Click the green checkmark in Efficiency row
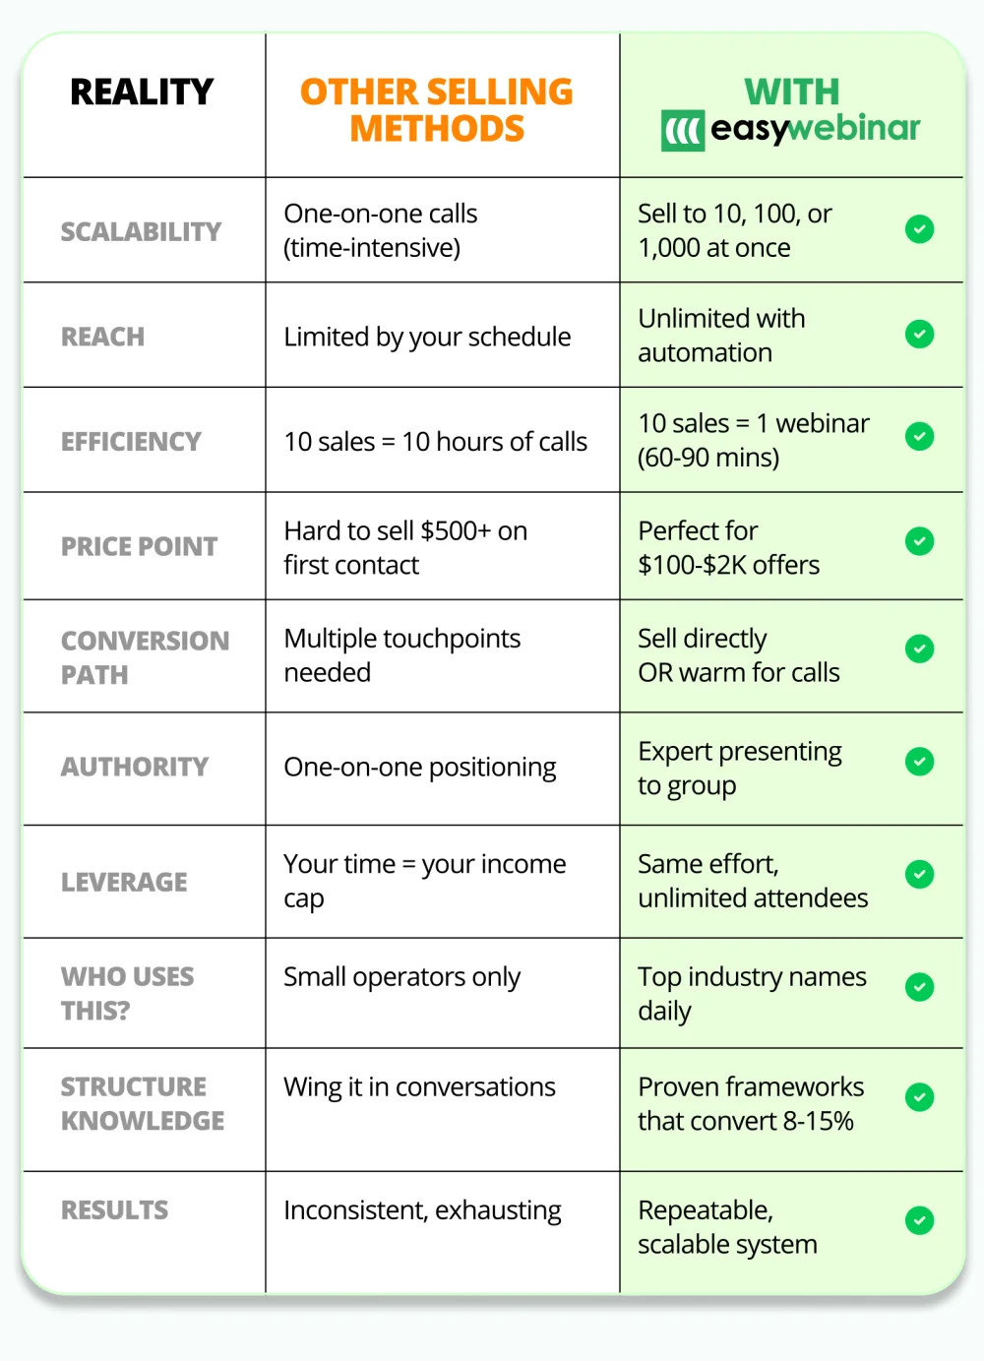 tap(919, 437)
